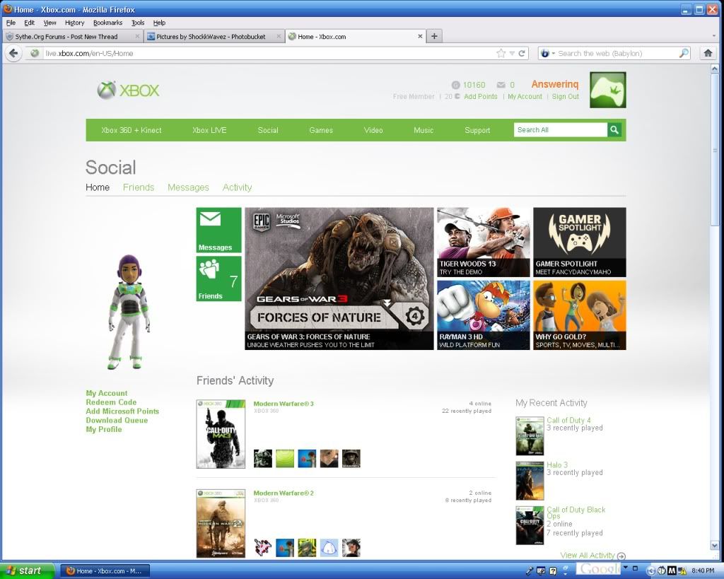Image resolution: width=724 pixels, height=579 pixels.
Task: Open the Redeem Code link
Action: (111, 402)
